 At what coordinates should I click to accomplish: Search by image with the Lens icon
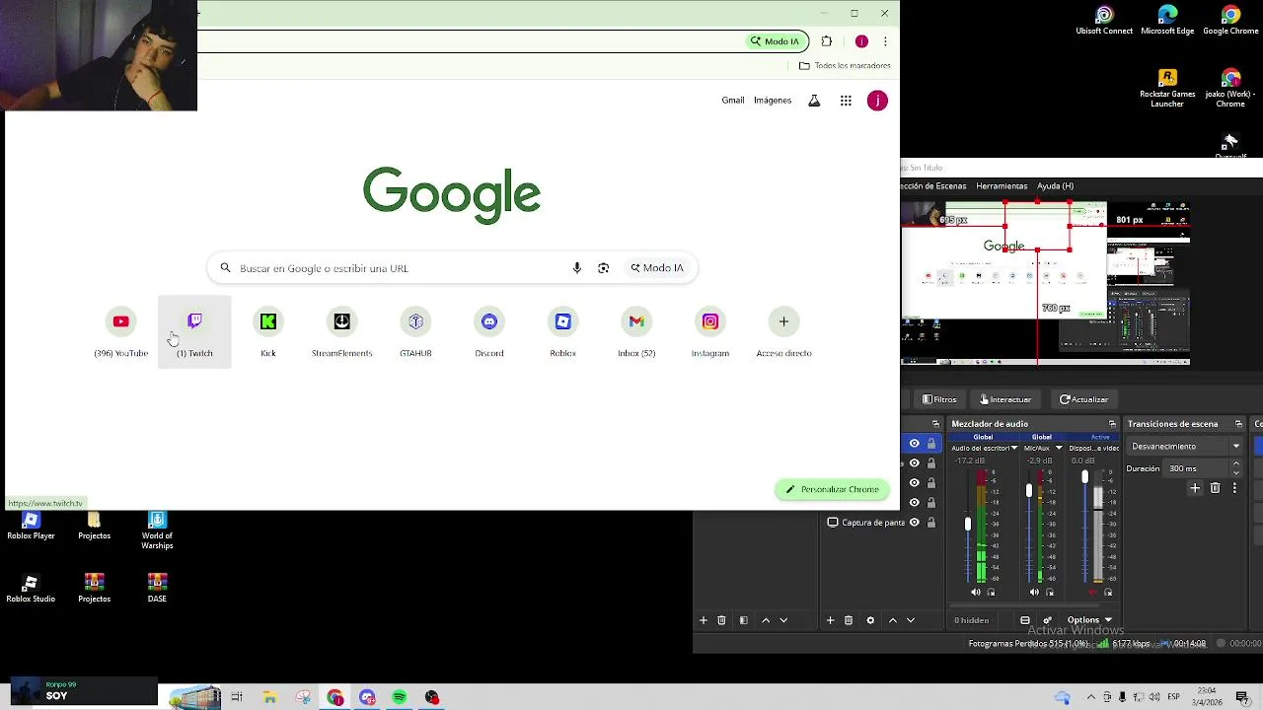click(x=603, y=268)
